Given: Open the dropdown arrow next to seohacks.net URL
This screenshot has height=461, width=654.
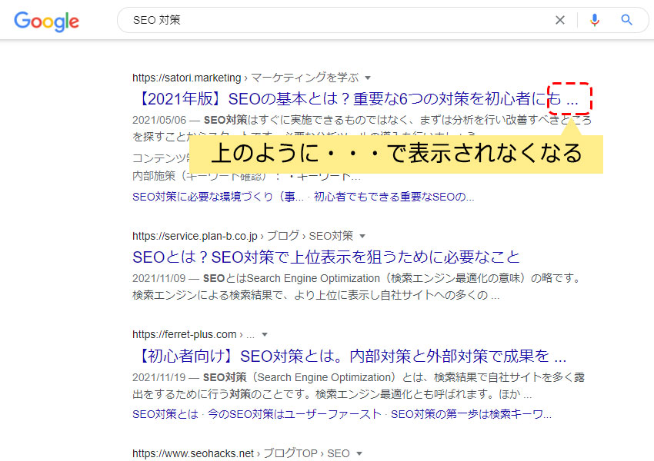Looking at the screenshot, I should [359, 453].
